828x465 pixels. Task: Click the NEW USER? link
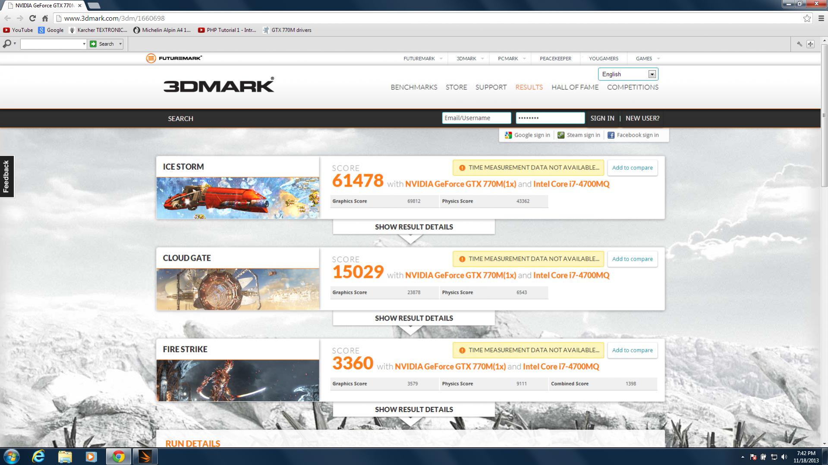click(642, 118)
